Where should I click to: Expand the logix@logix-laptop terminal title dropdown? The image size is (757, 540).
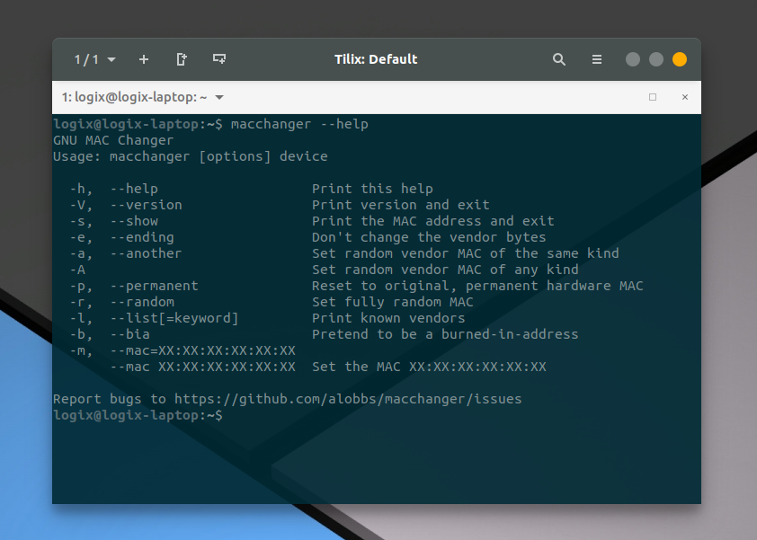coord(219,97)
